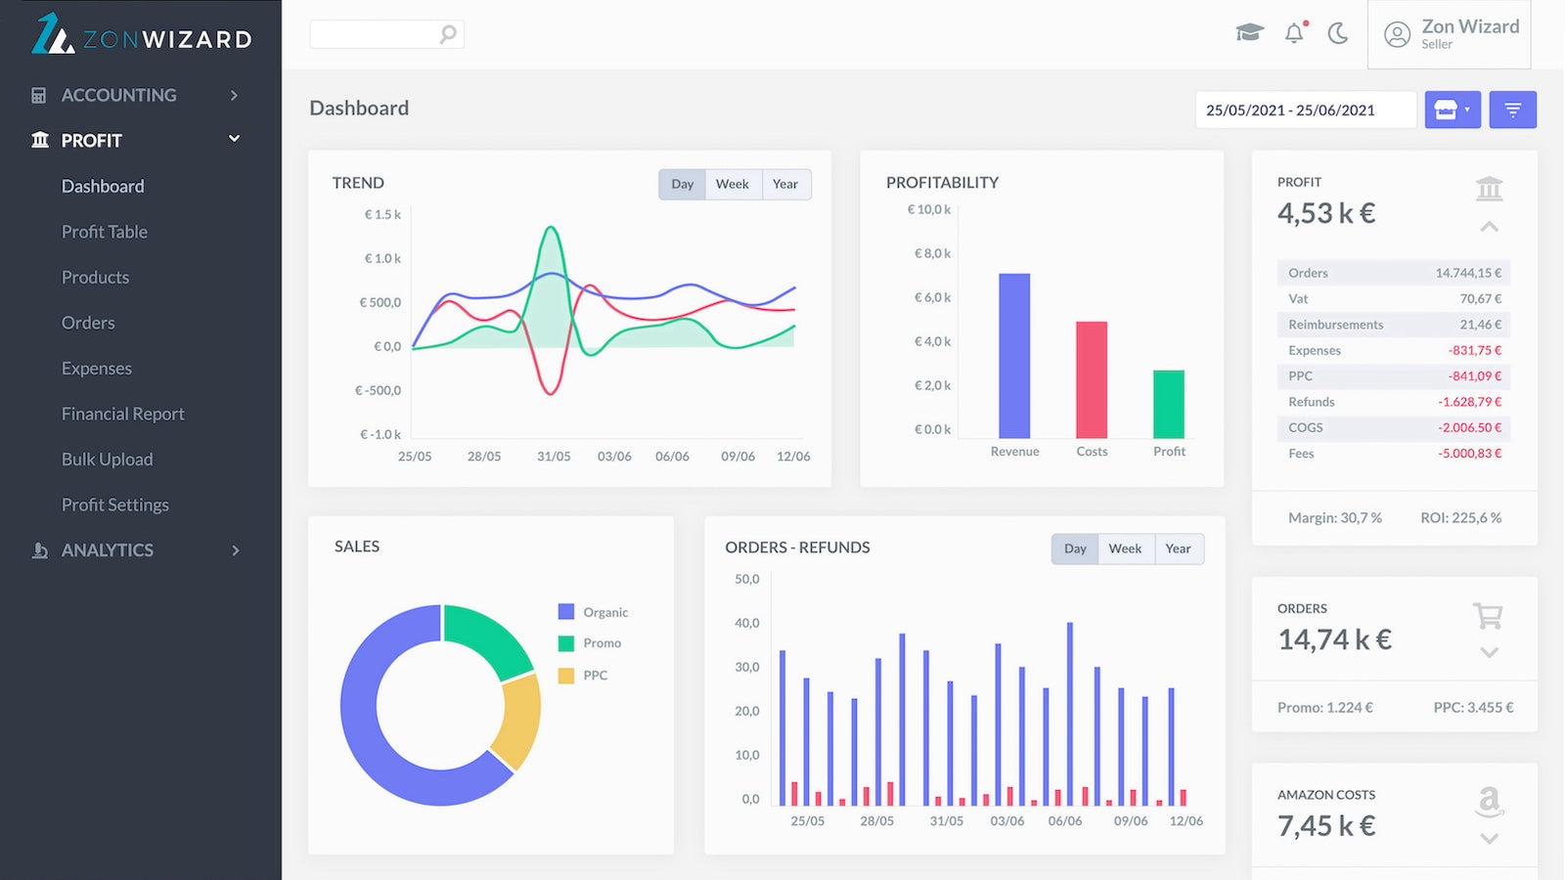Click the Amazon icon in AMAZON COSTS card

pyautogui.click(x=1488, y=802)
